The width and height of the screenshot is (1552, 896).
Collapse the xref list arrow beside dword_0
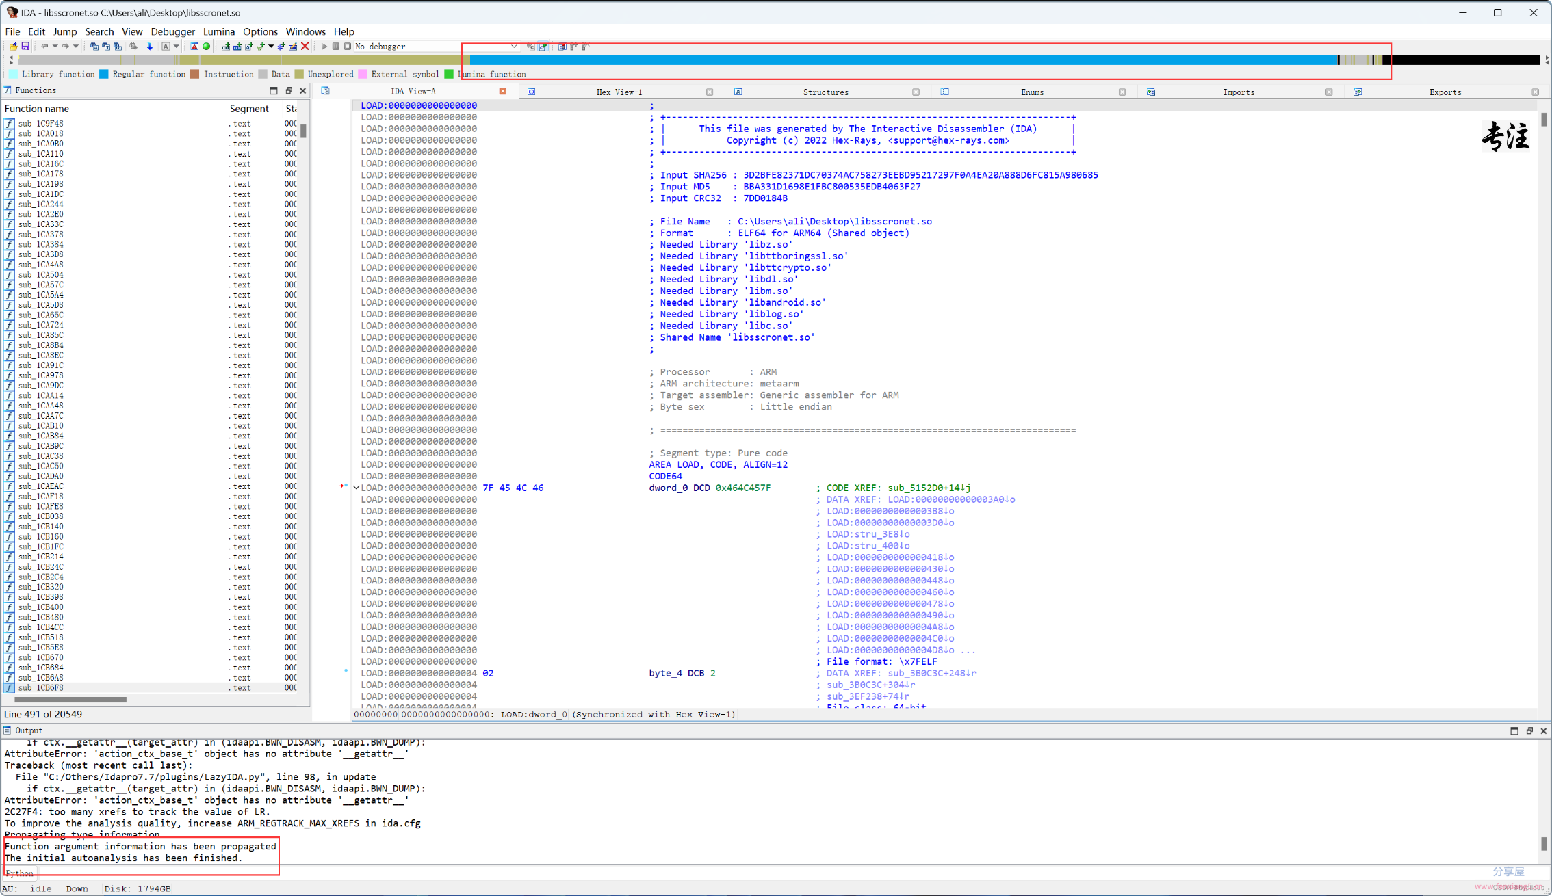pos(357,488)
